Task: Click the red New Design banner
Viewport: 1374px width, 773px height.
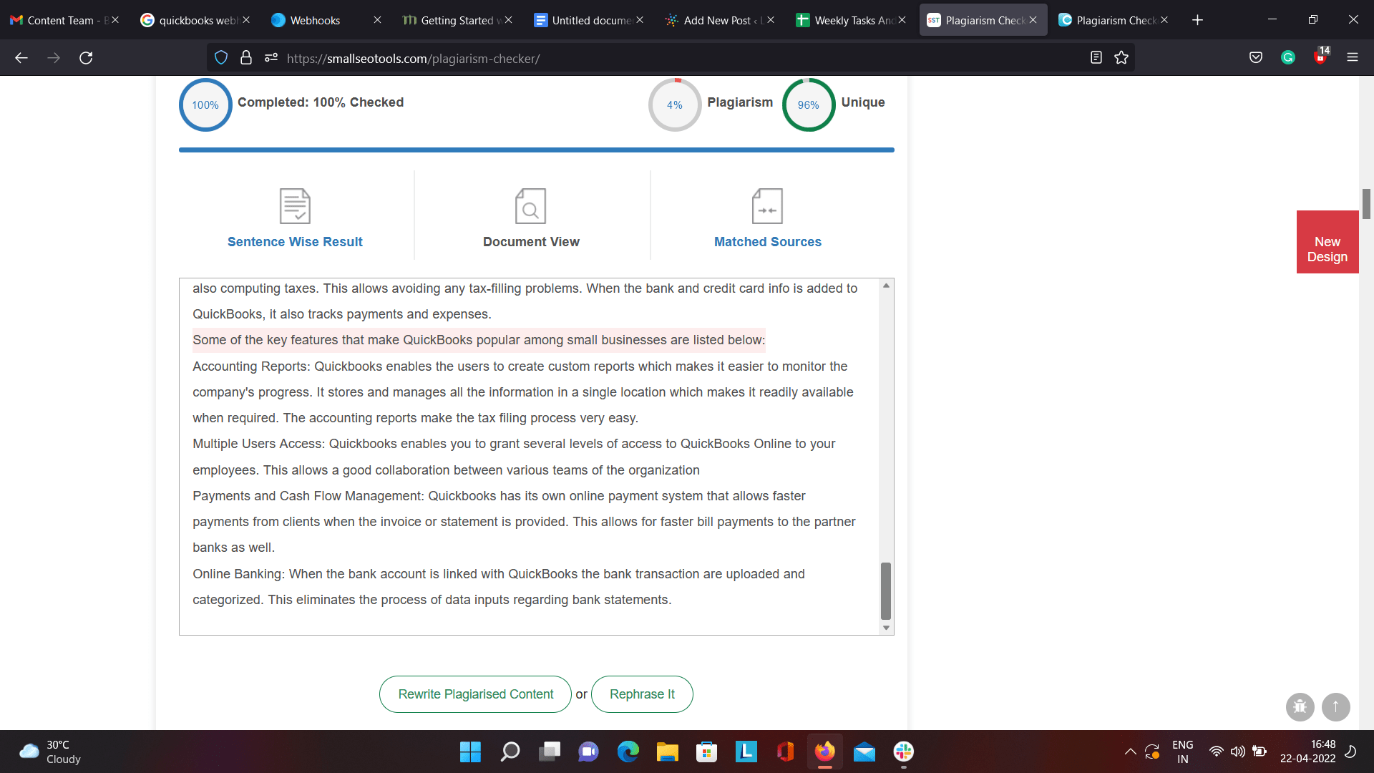Action: (1327, 242)
